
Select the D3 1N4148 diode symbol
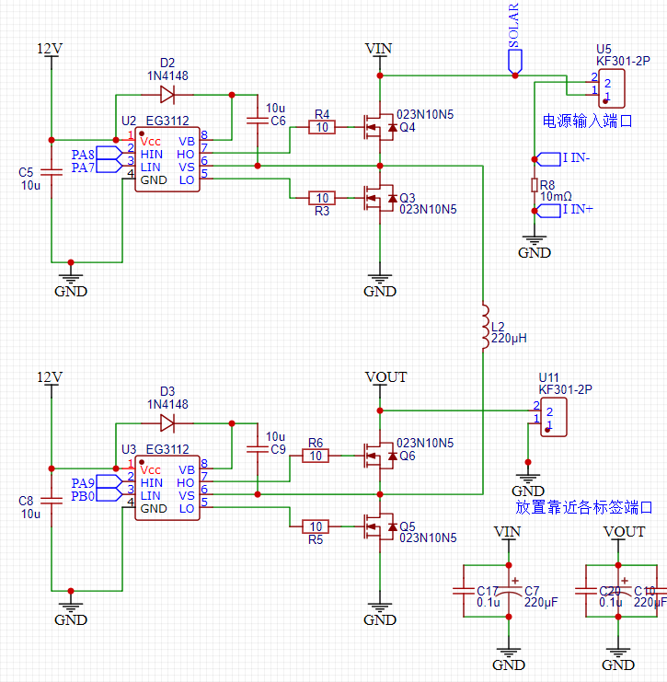coord(167,423)
